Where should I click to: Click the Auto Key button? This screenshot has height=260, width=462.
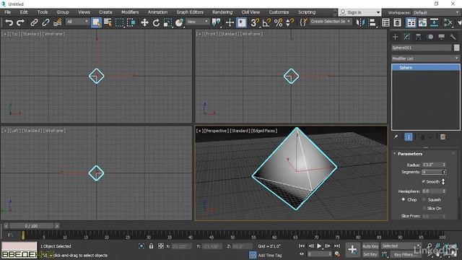click(370, 246)
